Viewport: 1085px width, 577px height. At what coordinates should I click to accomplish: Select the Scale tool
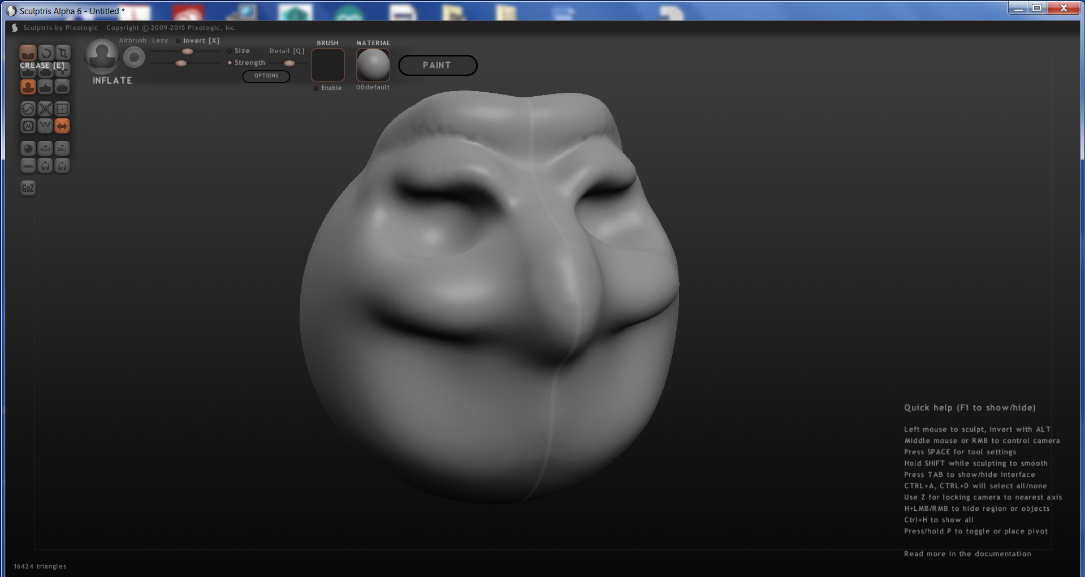pyautogui.click(x=62, y=53)
